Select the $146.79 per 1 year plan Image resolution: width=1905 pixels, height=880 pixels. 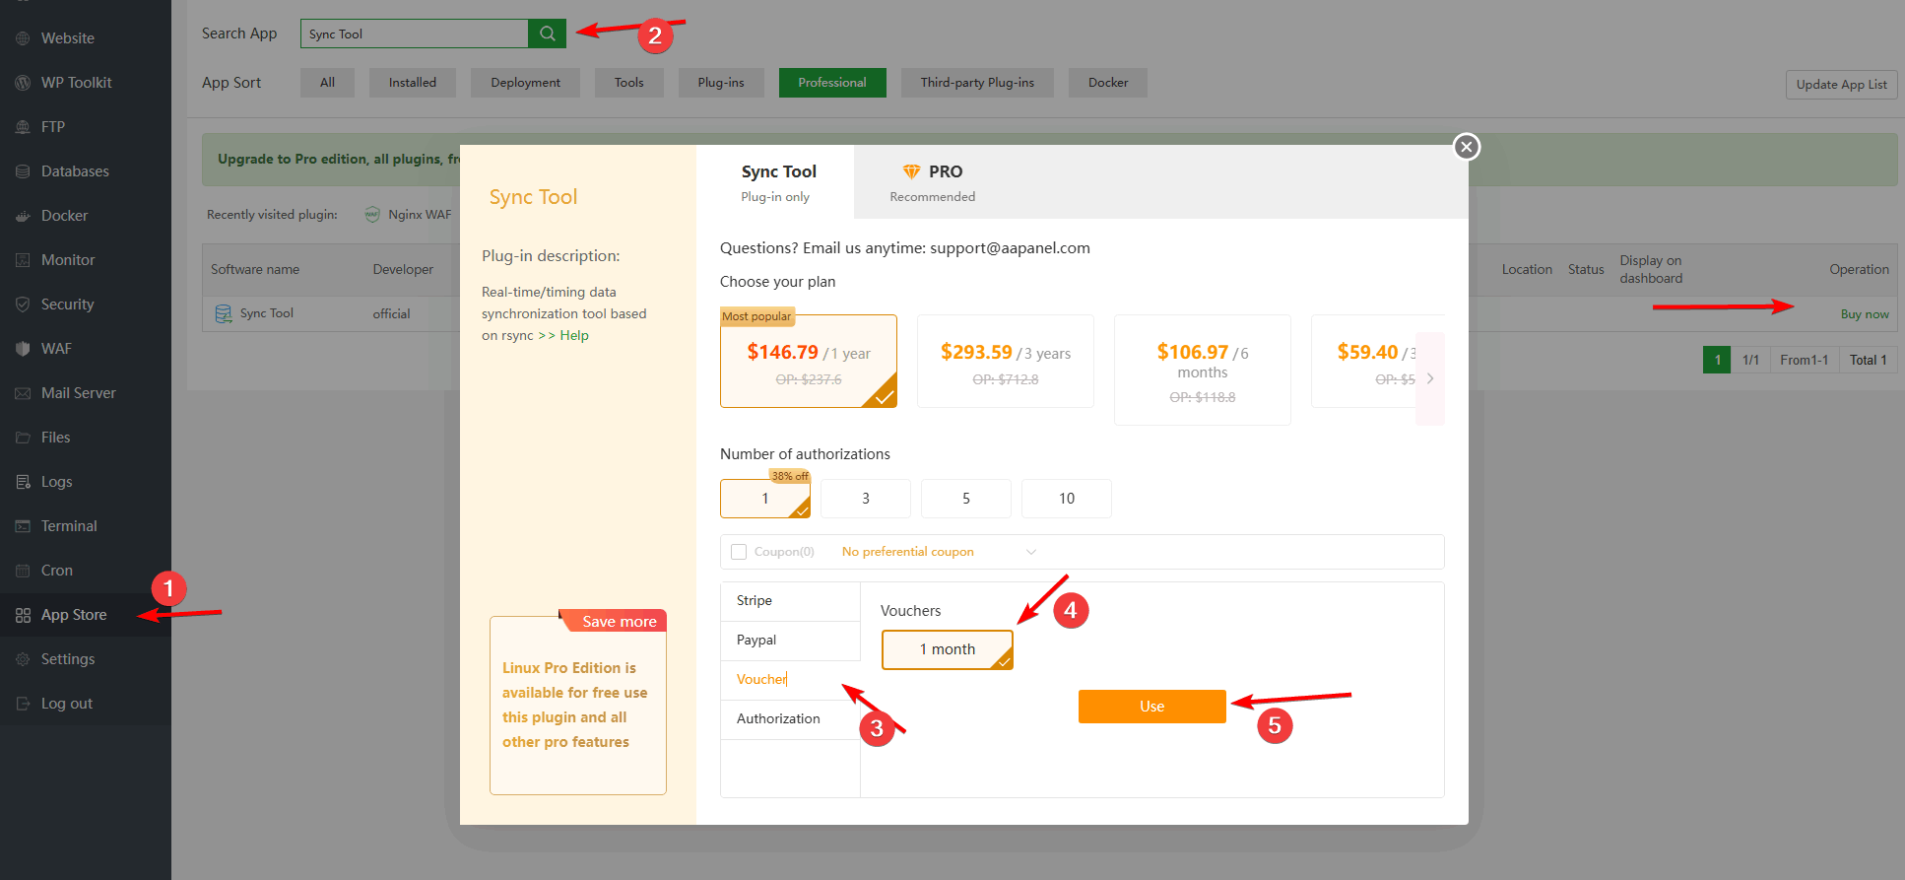809,361
